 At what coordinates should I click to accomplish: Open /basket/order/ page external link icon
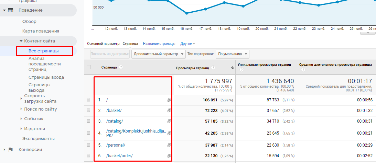[x=169, y=155]
